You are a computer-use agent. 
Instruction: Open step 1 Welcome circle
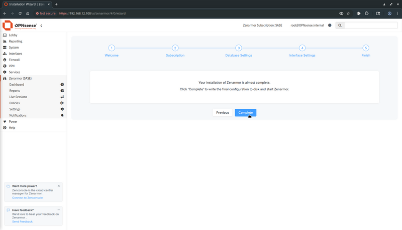[x=112, y=48]
